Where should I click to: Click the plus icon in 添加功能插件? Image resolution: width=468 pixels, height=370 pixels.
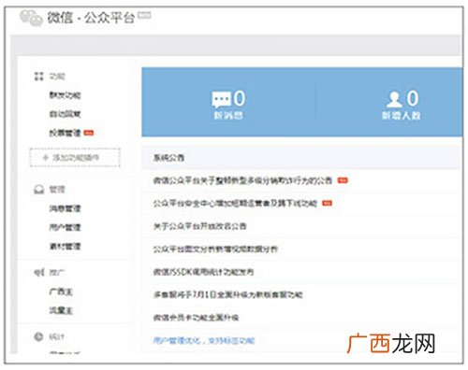[x=46, y=158]
